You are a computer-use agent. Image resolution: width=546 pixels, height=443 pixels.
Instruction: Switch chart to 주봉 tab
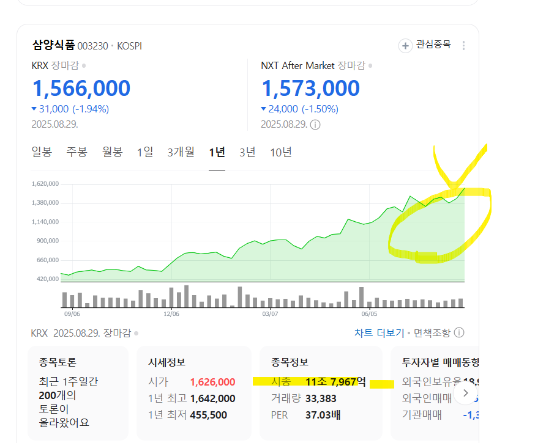77,152
